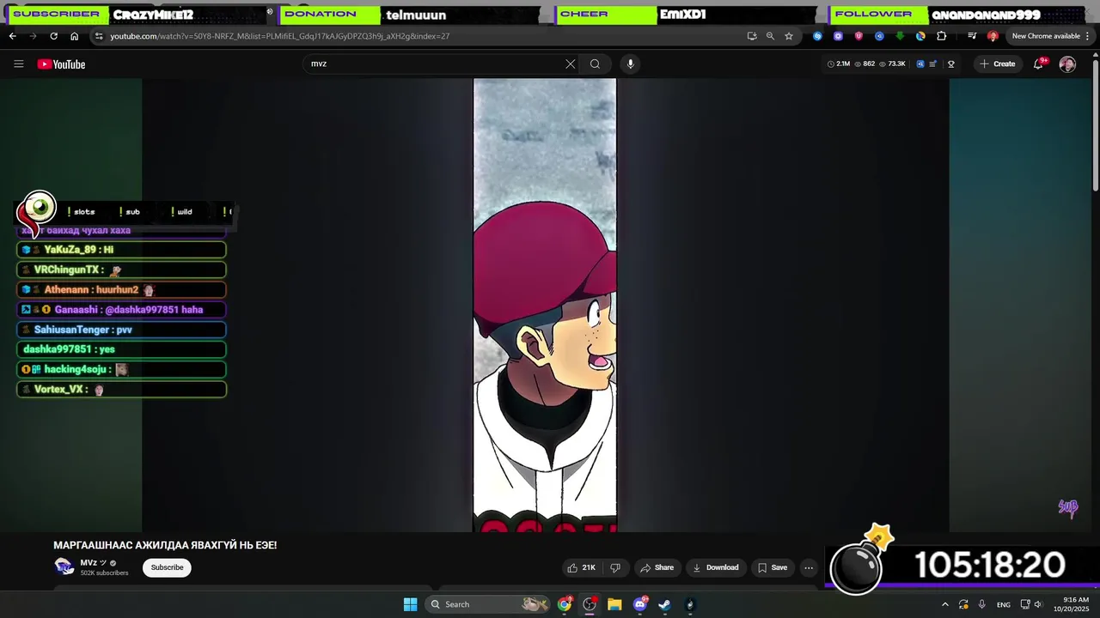Click the video title text
The width and height of the screenshot is (1100, 618).
point(165,545)
